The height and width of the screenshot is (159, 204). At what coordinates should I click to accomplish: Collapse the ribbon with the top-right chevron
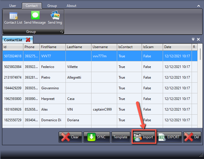[199, 6]
